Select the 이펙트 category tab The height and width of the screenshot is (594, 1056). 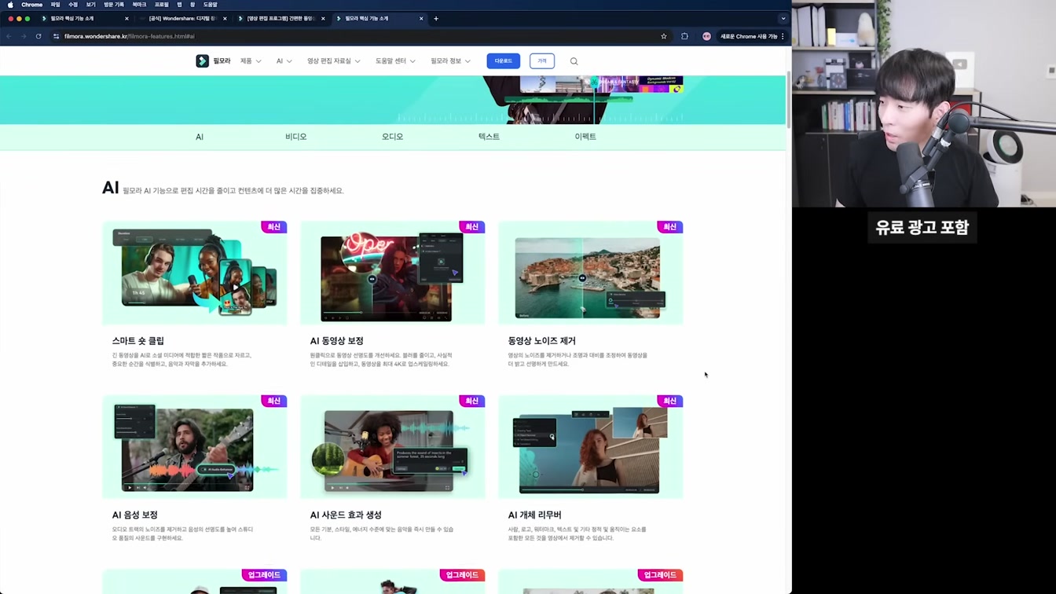(585, 137)
